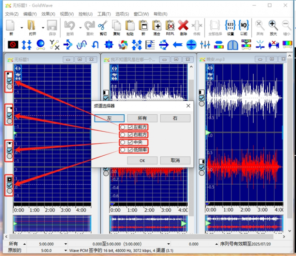The image size is (296, 256).
Task: Click the blue sine wave effect icon
Action: point(82,45)
